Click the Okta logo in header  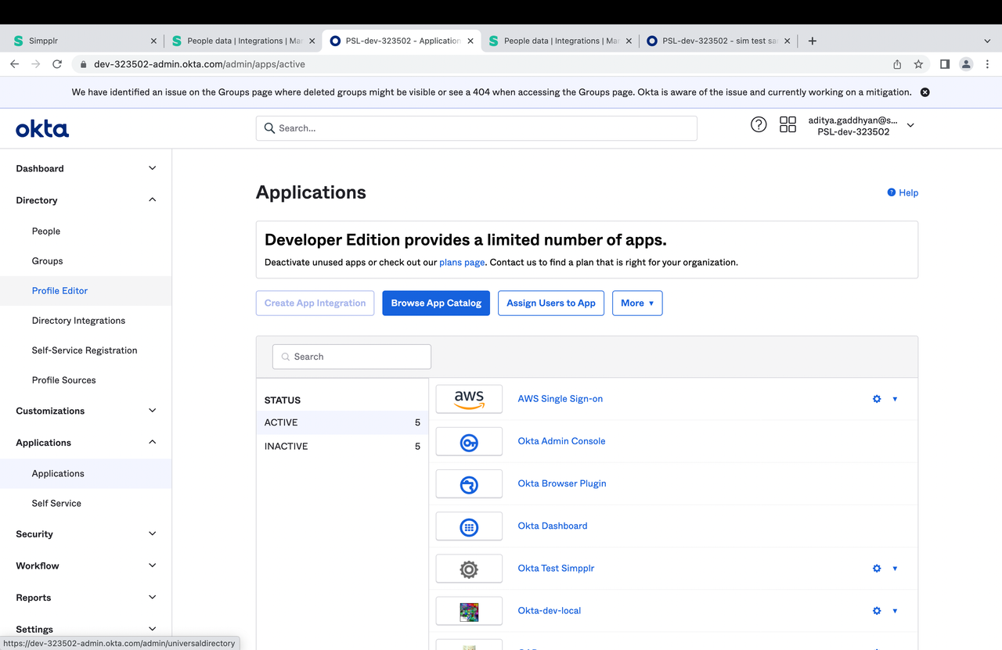[x=42, y=129]
